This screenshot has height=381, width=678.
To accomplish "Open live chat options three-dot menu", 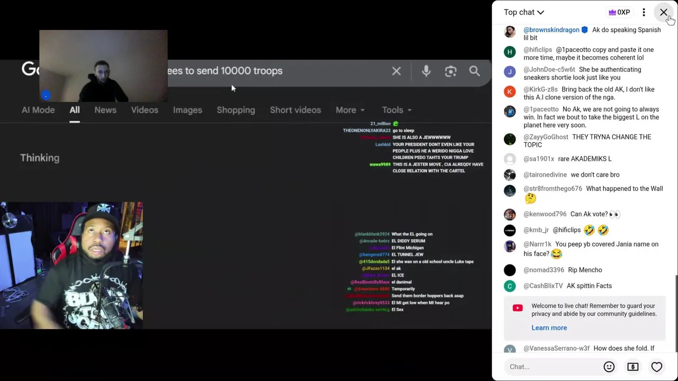I will pyautogui.click(x=644, y=12).
